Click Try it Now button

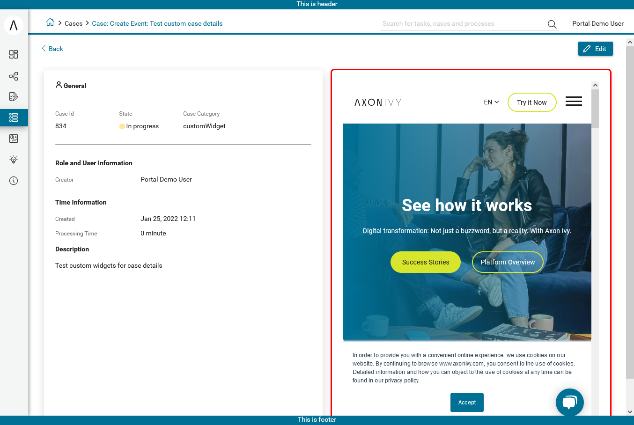coord(532,103)
